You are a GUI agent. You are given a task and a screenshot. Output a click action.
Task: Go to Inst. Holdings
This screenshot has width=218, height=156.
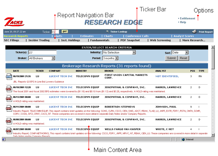point(71,40)
